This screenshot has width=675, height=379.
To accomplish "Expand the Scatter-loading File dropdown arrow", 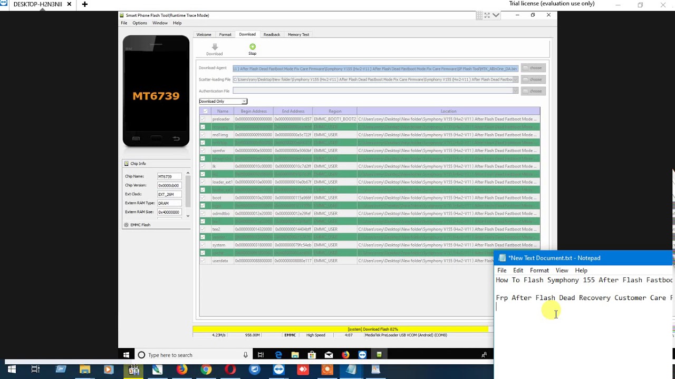I will click(x=515, y=79).
